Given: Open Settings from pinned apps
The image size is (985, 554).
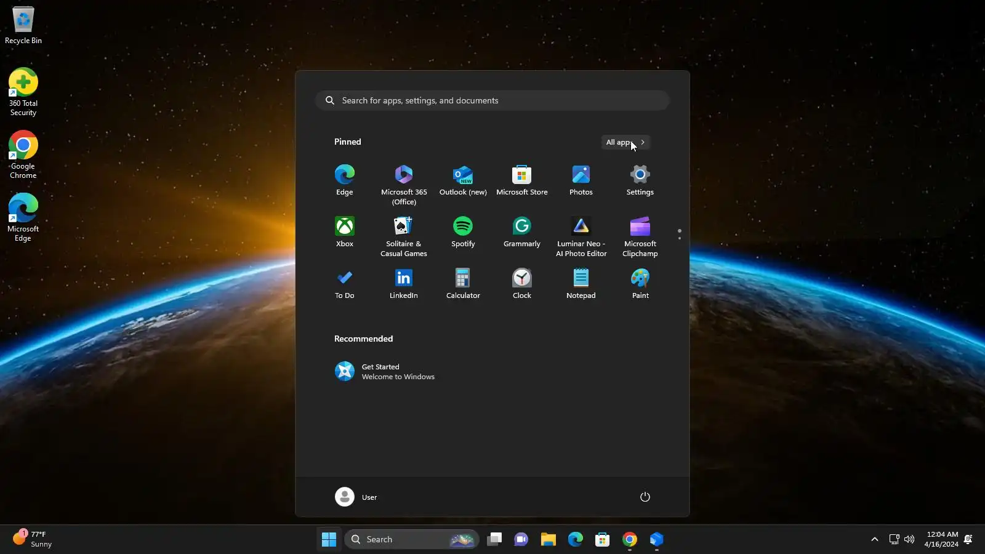Looking at the screenshot, I should (x=640, y=180).
